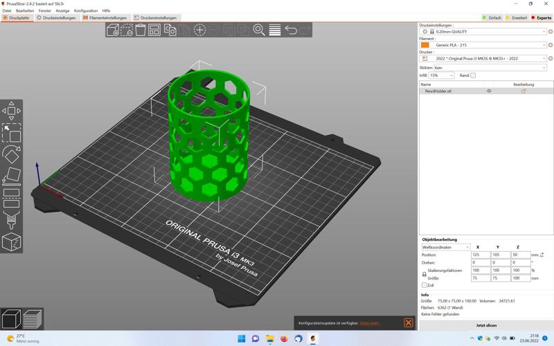Click the Add object toolbar icon
The width and height of the screenshot is (554, 346).
click(x=113, y=30)
